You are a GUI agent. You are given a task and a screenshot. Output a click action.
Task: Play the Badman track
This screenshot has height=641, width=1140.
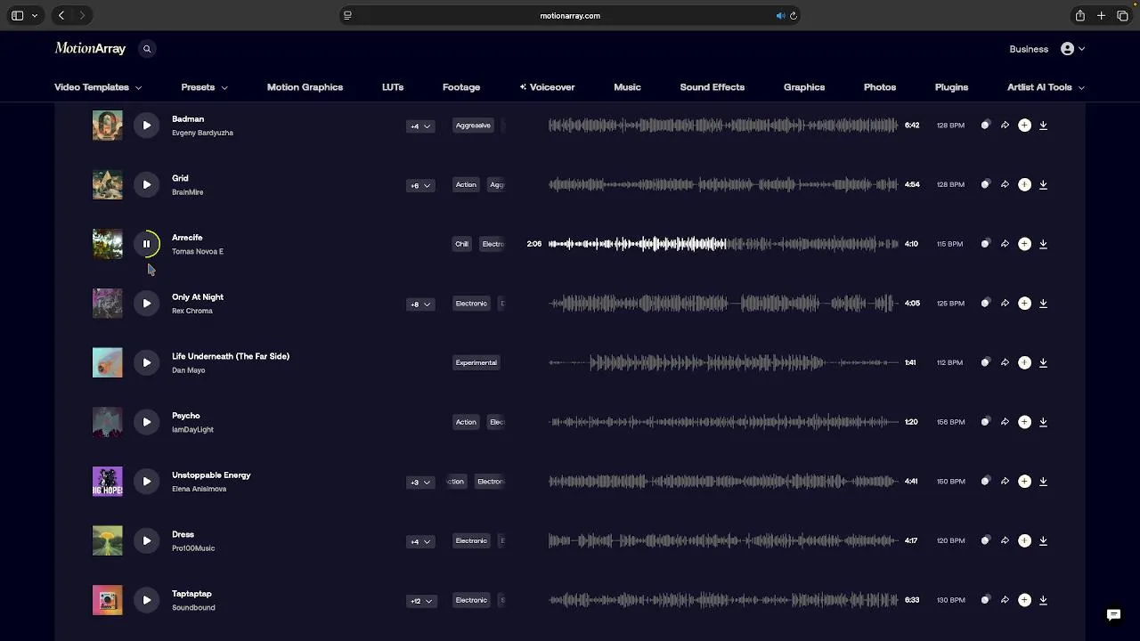tap(147, 126)
